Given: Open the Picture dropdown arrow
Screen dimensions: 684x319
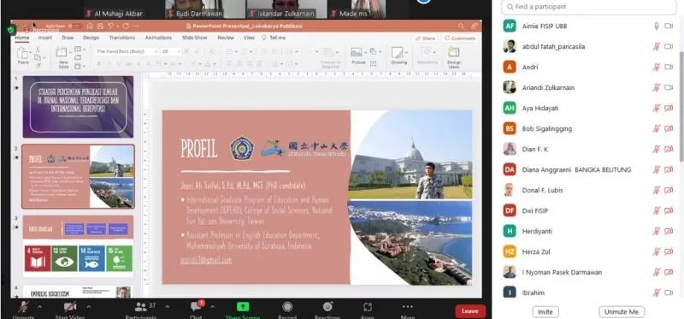Looking at the screenshot, I should pos(366,52).
